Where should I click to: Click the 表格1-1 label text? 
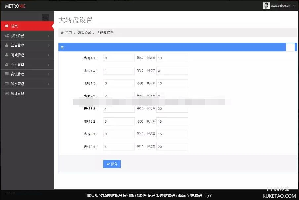[90, 58]
